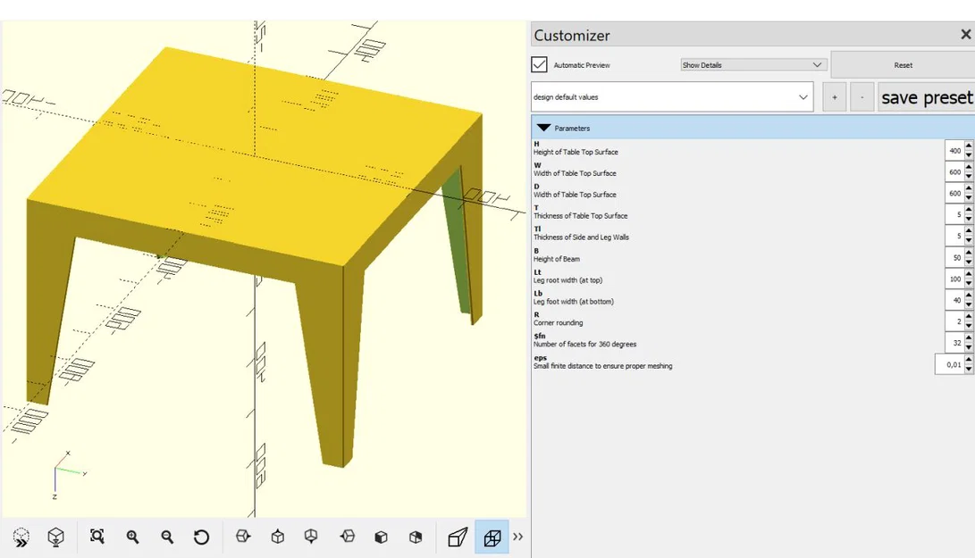Screen dimensions: 975x558
Task: Open the toolbar overflow chevrons
Action: [518, 537]
